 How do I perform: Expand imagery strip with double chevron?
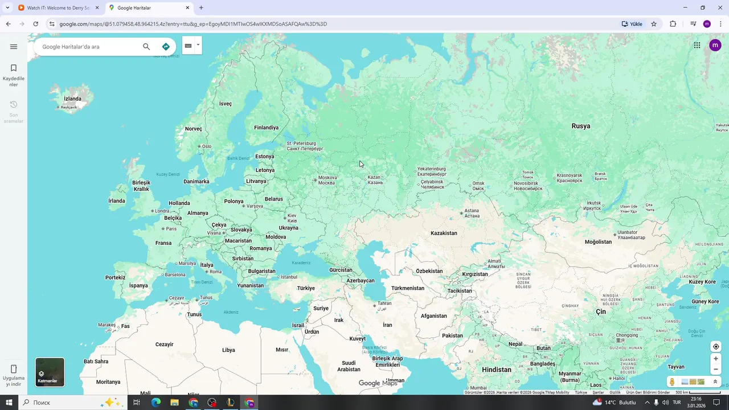[715, 382]
